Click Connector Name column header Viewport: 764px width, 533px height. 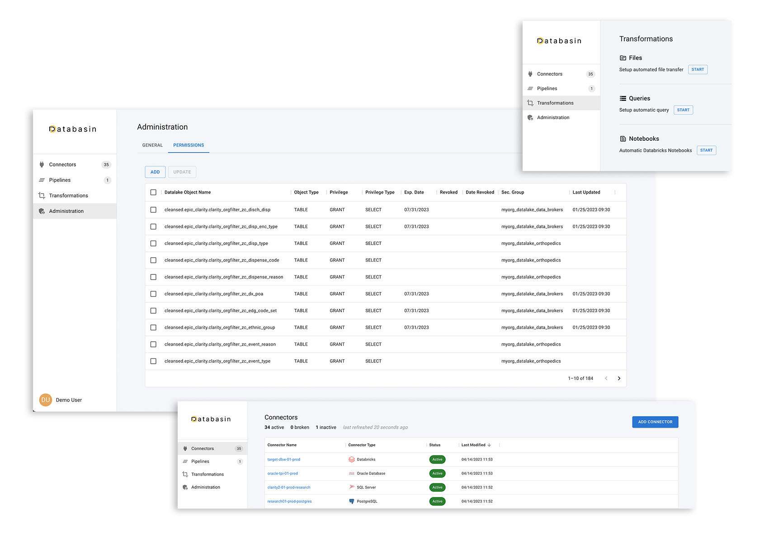coord(282,445)
